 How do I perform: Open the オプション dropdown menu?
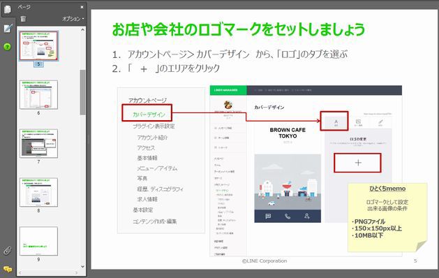[x=73, y=19]
